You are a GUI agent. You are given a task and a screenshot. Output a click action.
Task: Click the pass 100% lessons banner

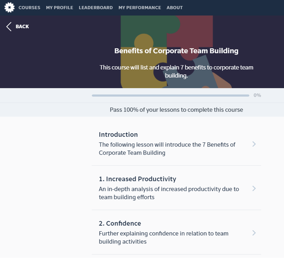click(x=176, y=110)
